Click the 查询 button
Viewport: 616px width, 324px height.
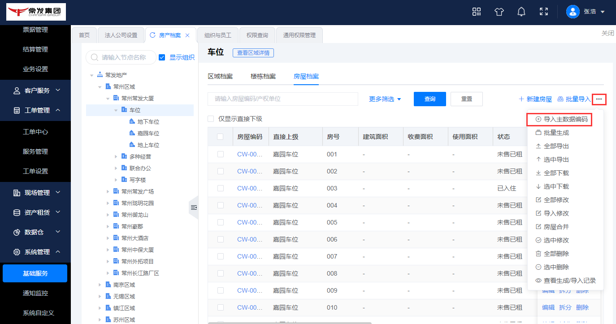(429, 99)
